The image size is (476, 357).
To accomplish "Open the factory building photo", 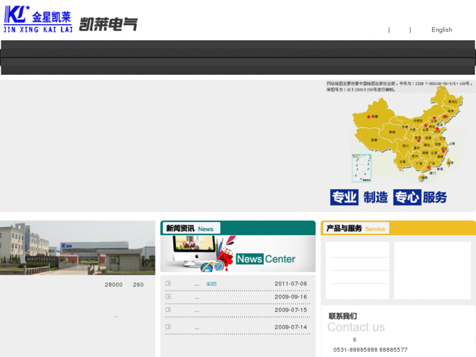I will [x=77, y=248].
